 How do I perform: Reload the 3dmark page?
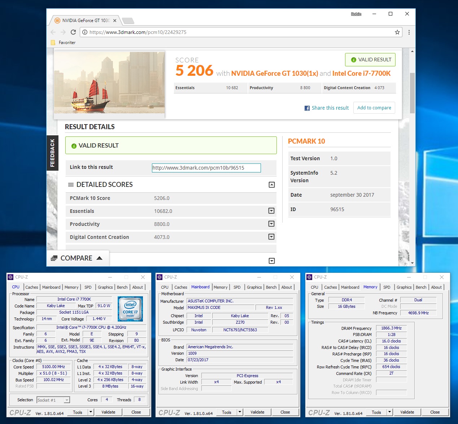(73, 32)
